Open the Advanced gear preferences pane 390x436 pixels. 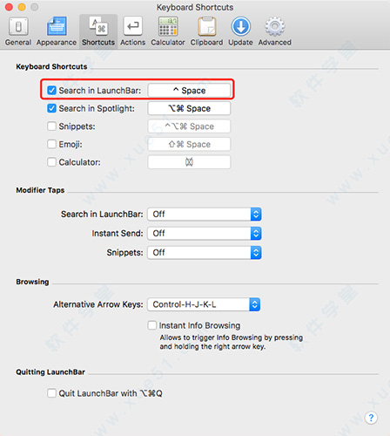pyautogui.click(x=275, y=31)
